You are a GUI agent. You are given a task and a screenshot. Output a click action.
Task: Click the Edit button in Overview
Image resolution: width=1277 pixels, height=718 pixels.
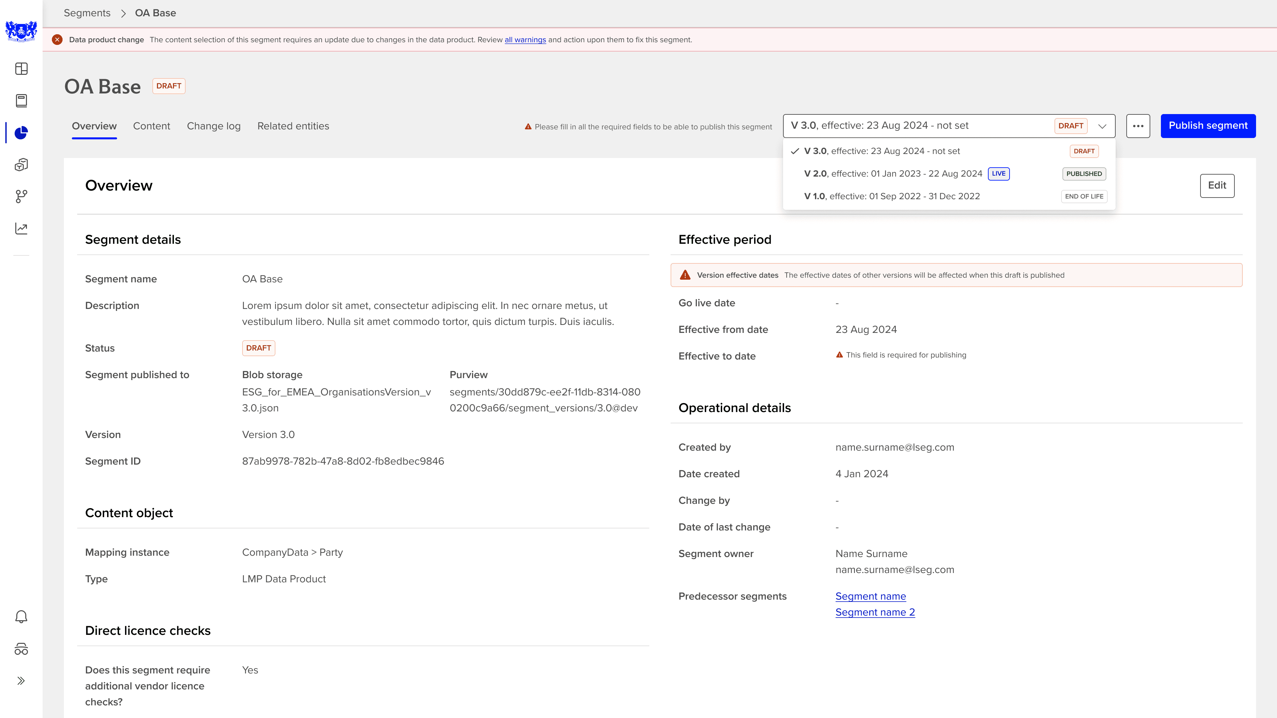click(1216, 185)
